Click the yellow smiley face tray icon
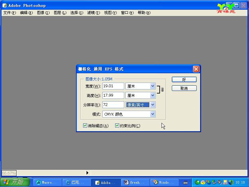This screenshot has width=249, height=187. click(203, 182)
